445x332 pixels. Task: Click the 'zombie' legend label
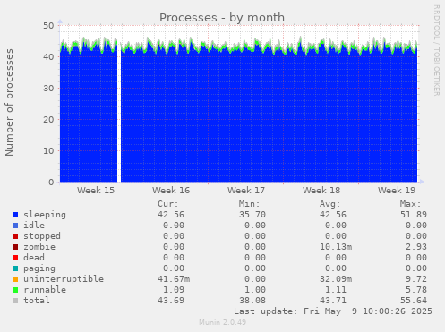(x=39, y=247)
